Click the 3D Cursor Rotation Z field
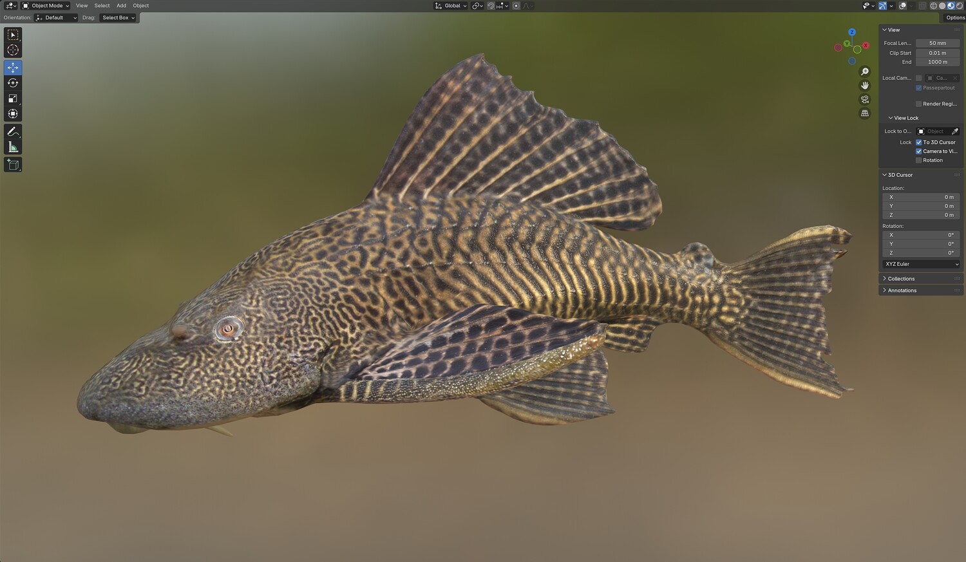The image size is (966, 562). pos(921,253)
